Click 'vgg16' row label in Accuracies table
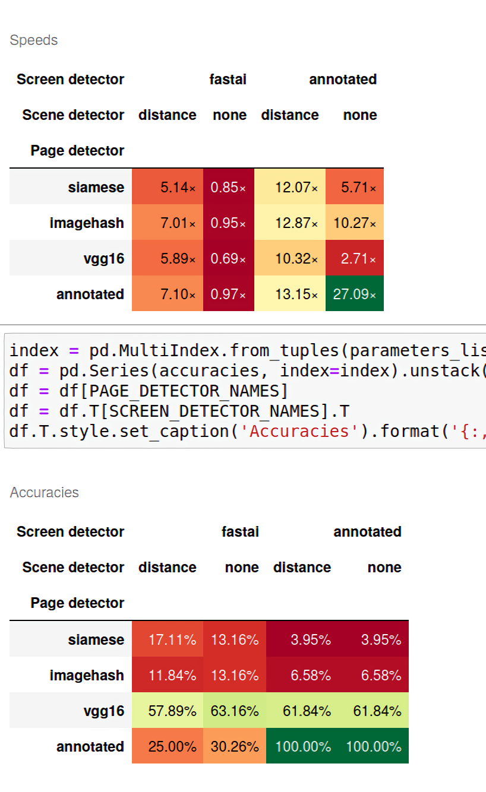486x792 pixels. click(x=105, y=711)
